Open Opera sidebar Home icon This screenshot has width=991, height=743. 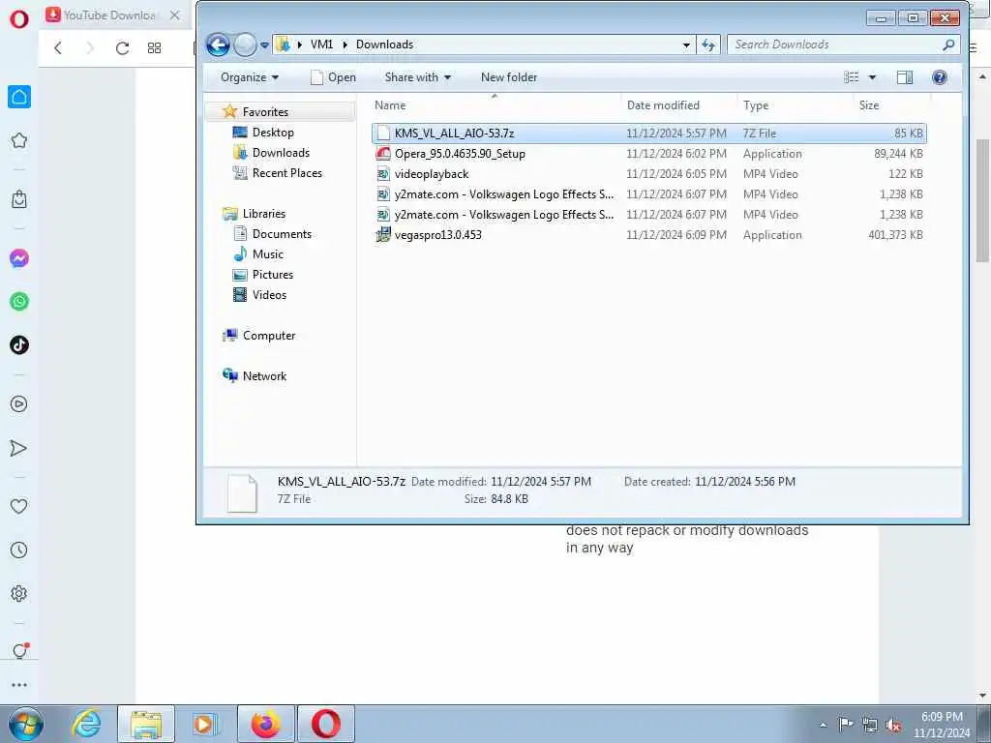[19, 97]
